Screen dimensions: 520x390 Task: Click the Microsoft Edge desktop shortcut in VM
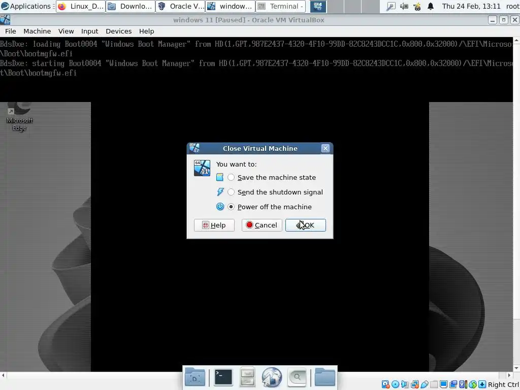19,116
